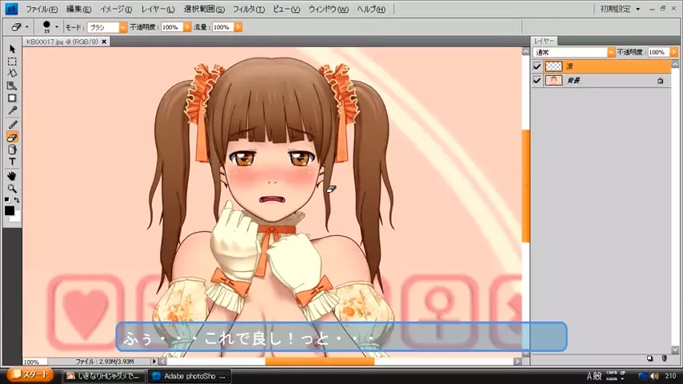This screenshot has width=683, height=384.
Task: Switch to Adobe Photoshop taskbar button
Action: (189, 375)
